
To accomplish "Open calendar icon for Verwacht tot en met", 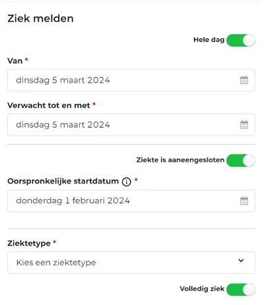I will (x=244, y=124).
